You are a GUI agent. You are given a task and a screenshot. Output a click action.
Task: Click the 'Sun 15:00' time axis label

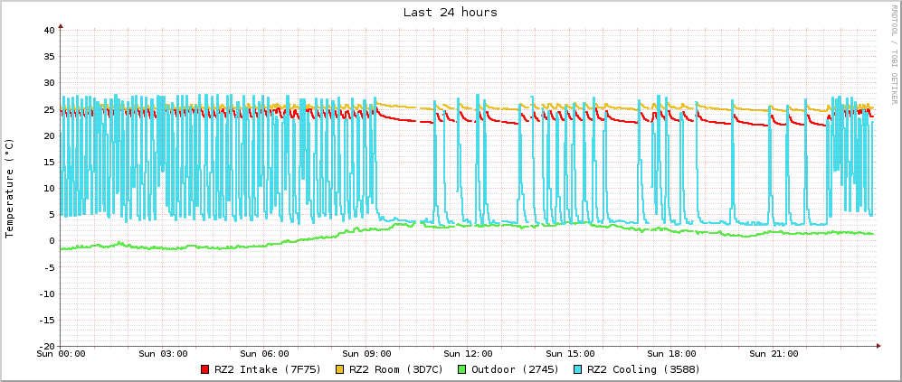(570, 353)
